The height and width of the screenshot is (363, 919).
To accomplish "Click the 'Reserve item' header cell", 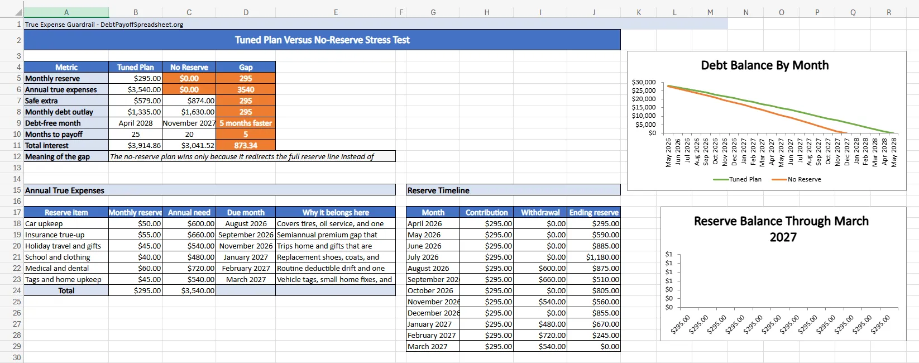I will pos(66,212).
